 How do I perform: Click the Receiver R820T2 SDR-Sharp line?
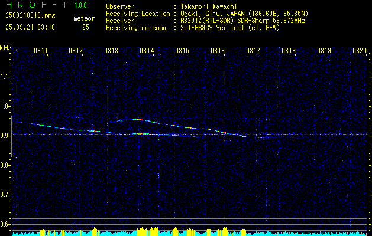click(x=242, y=21)
